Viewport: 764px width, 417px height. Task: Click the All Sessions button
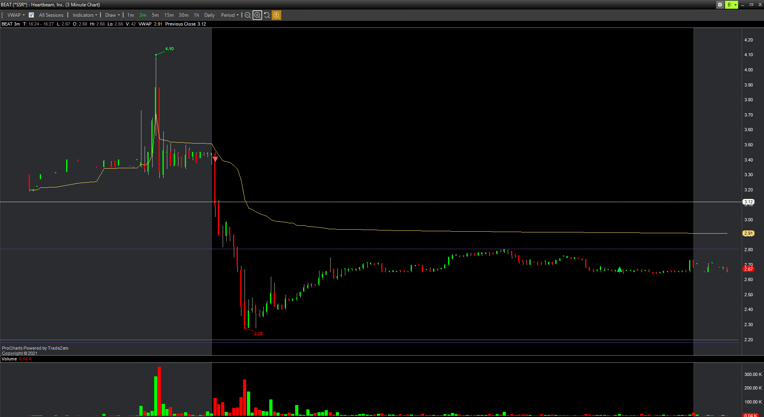click(51, 15)
